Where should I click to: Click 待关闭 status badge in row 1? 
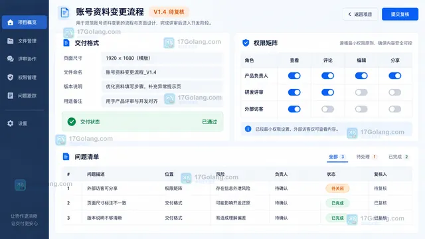(x=337, y=189)
